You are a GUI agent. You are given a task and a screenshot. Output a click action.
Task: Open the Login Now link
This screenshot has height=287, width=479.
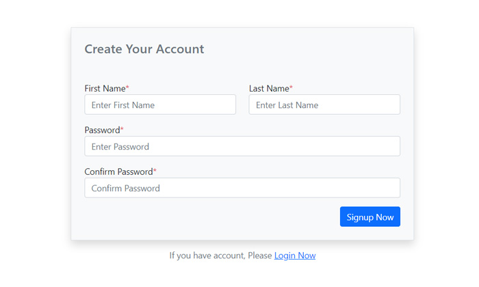click(x=295, y=256)
